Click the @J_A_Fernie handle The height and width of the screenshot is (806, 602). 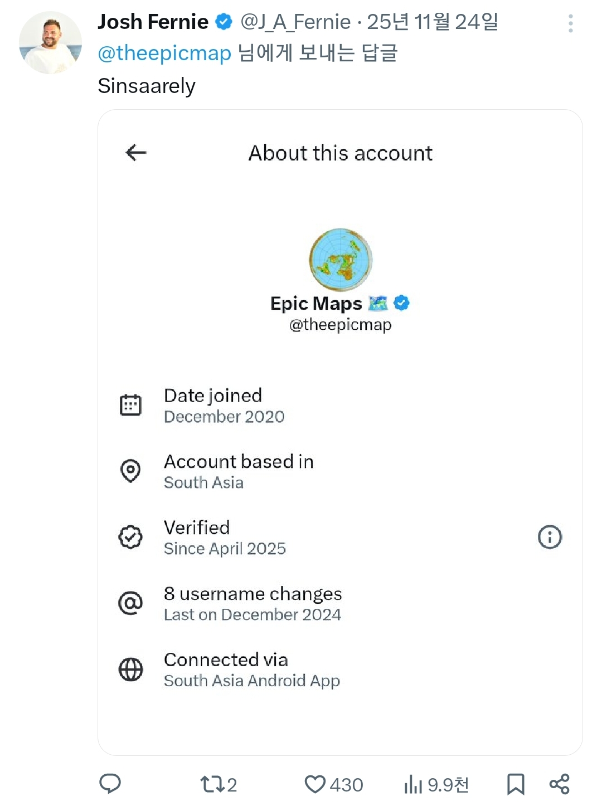click(295, 22)
